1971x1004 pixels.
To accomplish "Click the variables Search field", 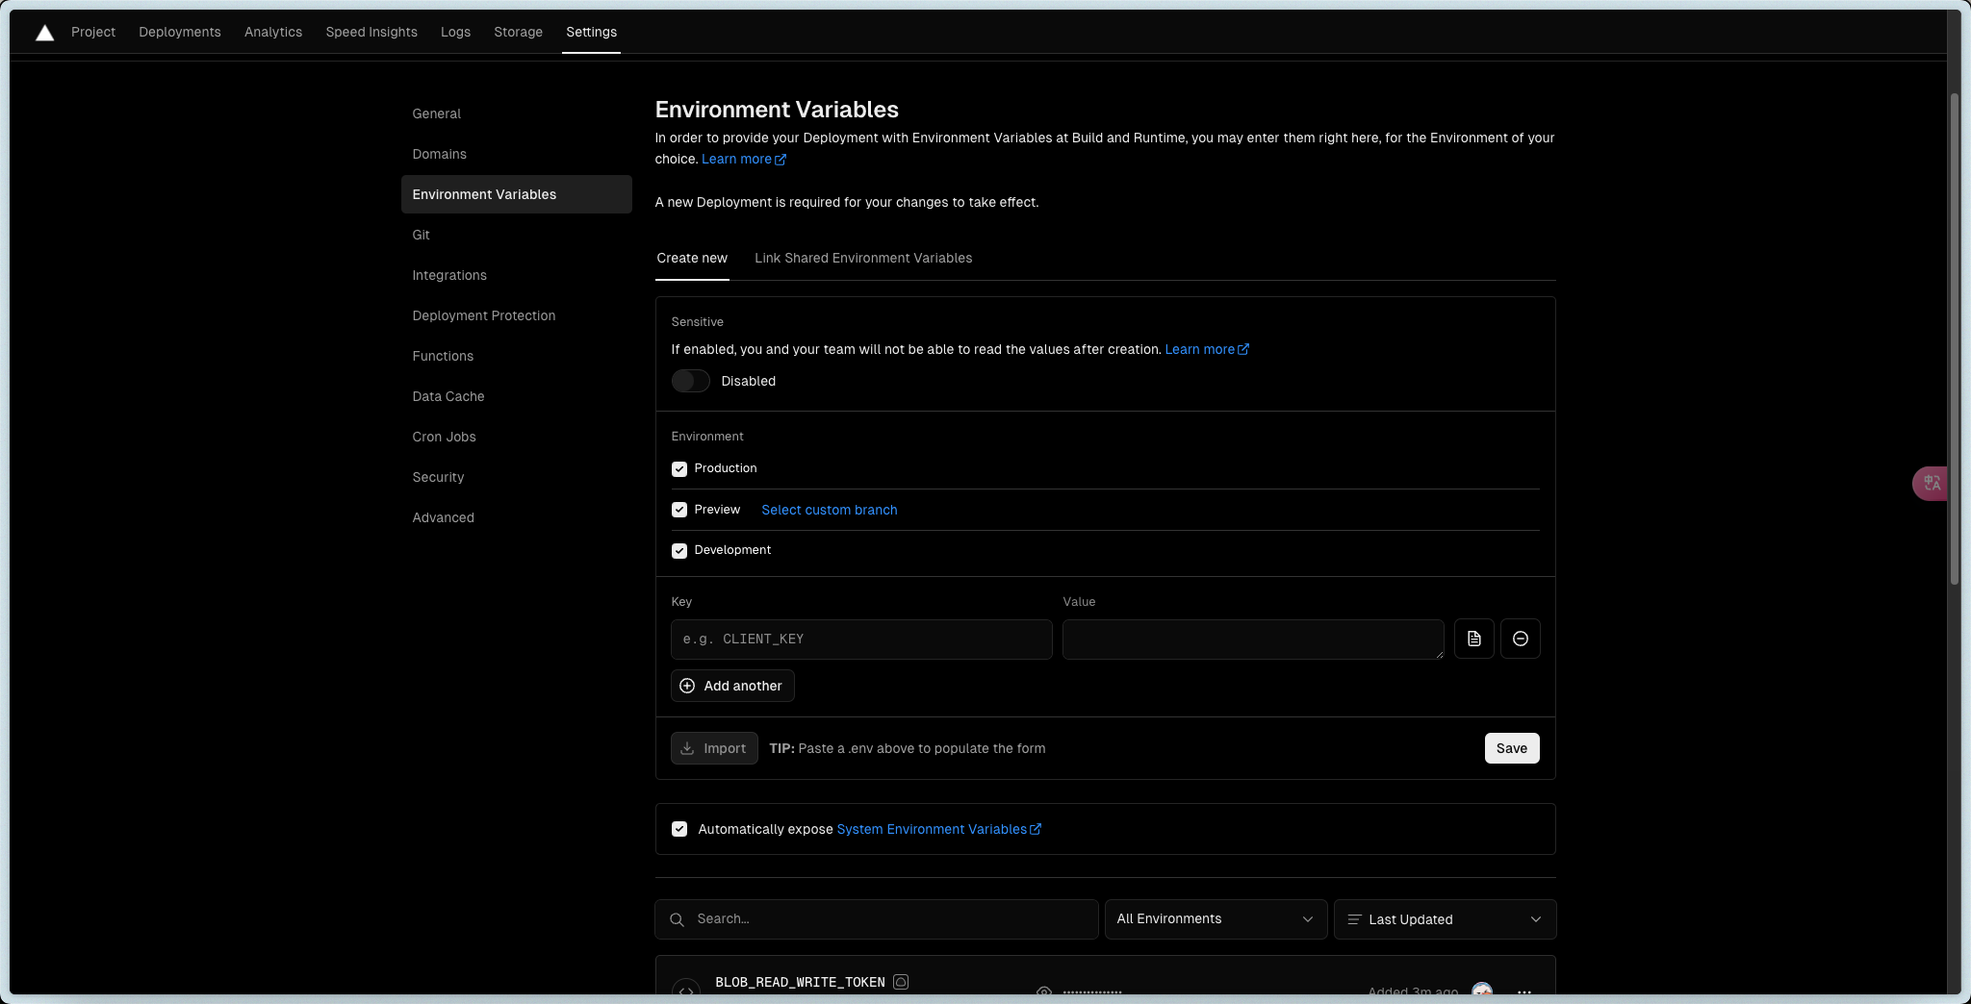I will point(877,919).
